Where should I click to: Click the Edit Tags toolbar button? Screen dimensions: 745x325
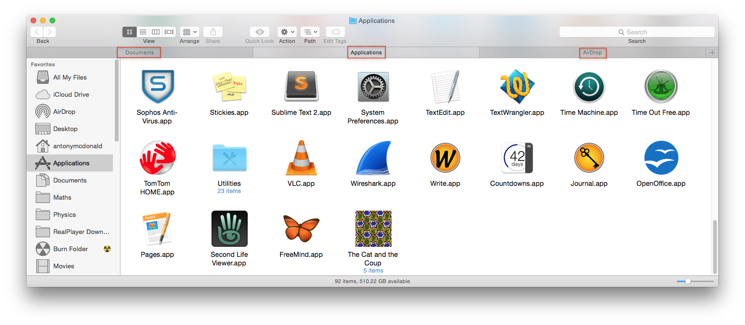pos(335,32)
